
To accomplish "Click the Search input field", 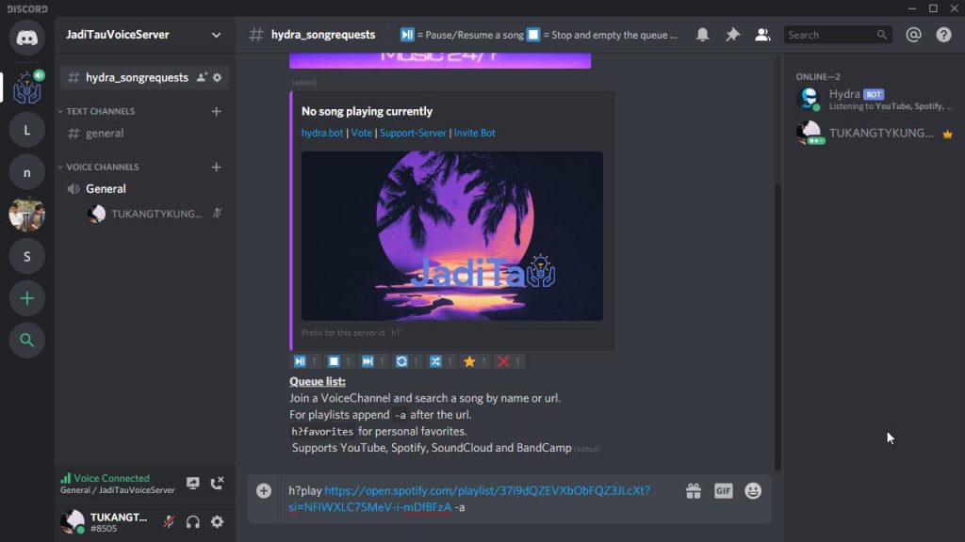I will click(x=829, y=35).
